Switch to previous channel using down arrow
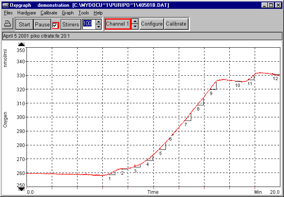 (x=135, y=26)
